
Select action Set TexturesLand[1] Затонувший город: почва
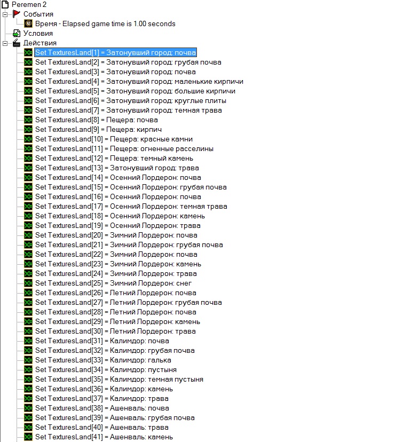115,52
